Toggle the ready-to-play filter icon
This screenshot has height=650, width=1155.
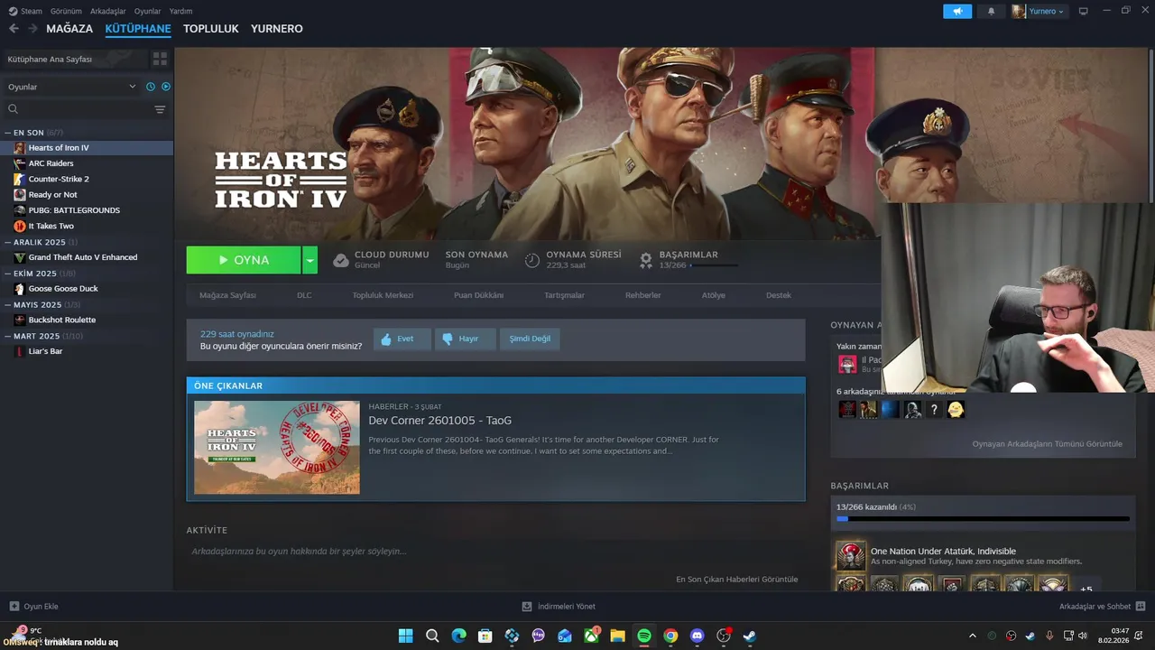coord(166,87)
